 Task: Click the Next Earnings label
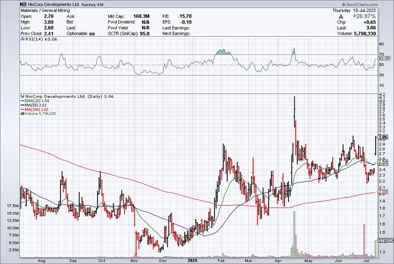(x=176, y=34)
